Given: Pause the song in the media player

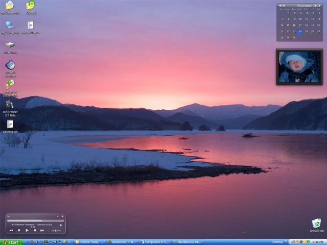Looking at the screenshot, I should 35,230.
